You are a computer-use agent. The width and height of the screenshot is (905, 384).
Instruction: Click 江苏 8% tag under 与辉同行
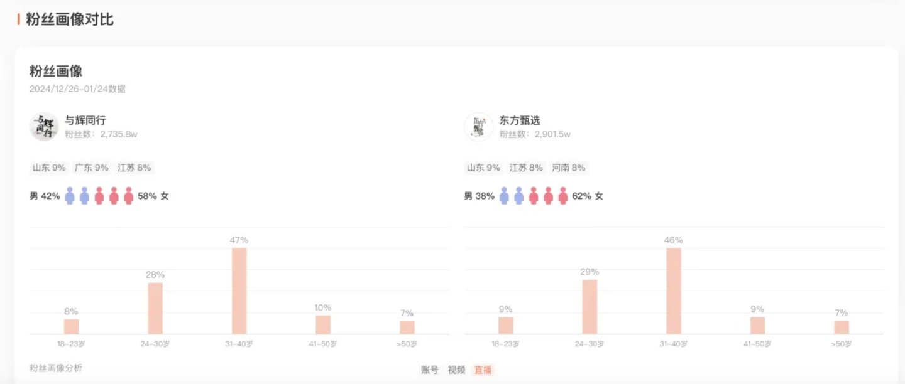(x=134, y=168)
